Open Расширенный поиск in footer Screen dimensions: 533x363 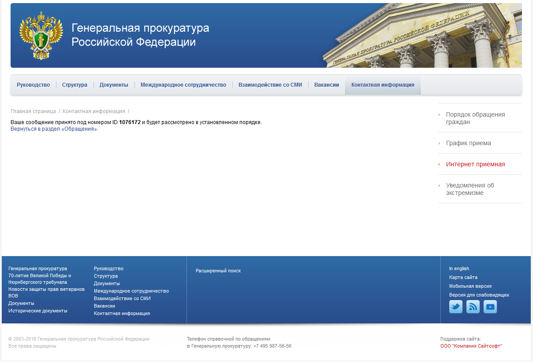(x=218, y=271)
